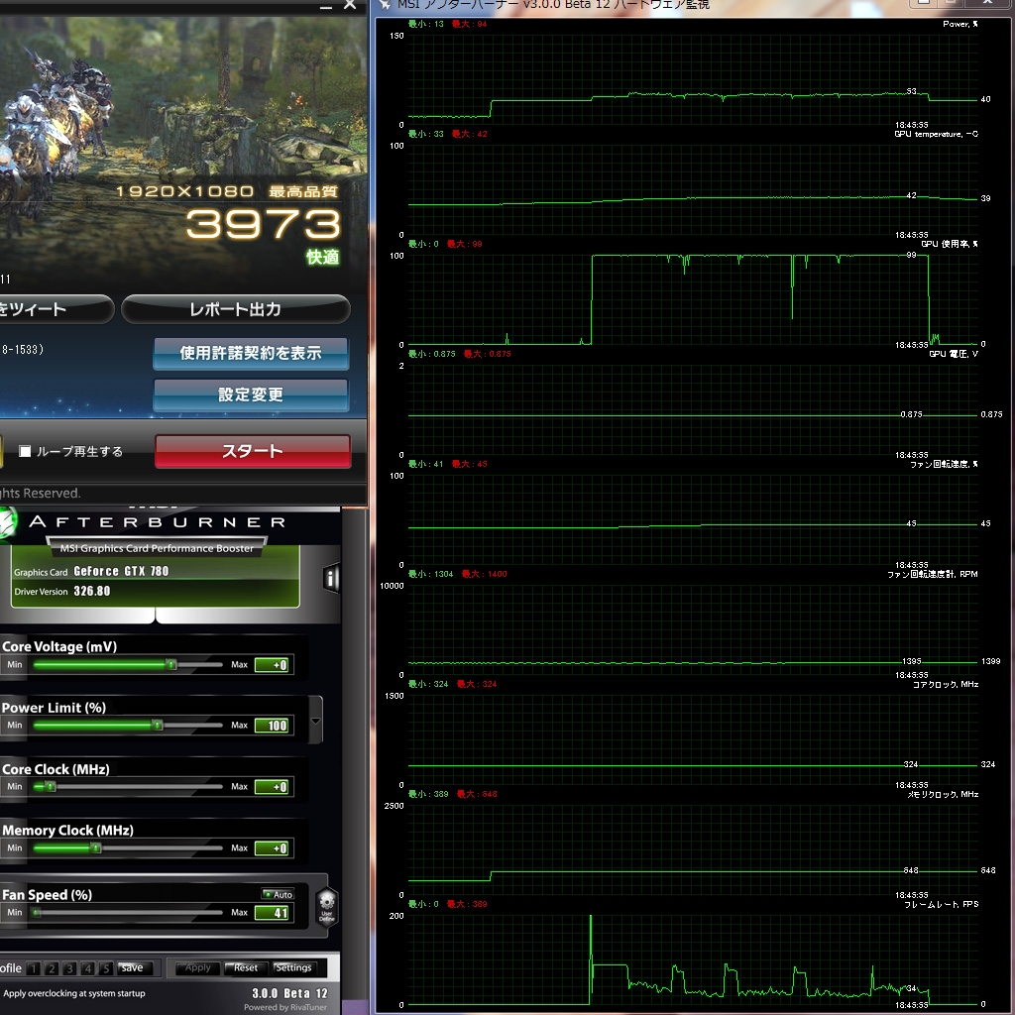Close the benchmark window

click(350, 5)
